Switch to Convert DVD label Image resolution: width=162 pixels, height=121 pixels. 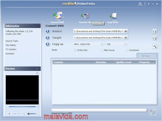57,22
